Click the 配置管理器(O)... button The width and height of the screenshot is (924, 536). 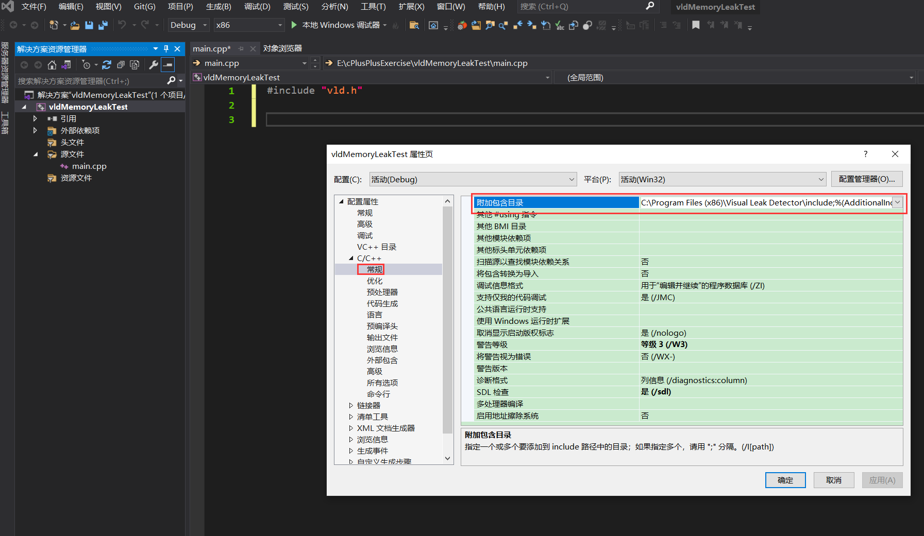tap(866, 179)
